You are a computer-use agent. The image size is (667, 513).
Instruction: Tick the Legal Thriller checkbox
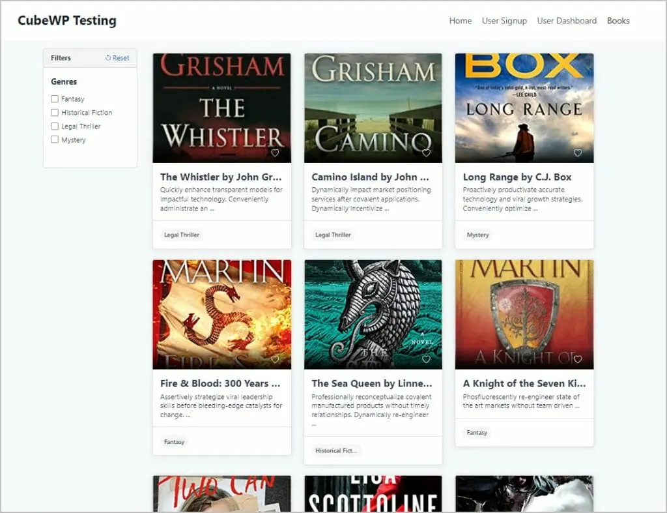point(55,126)
